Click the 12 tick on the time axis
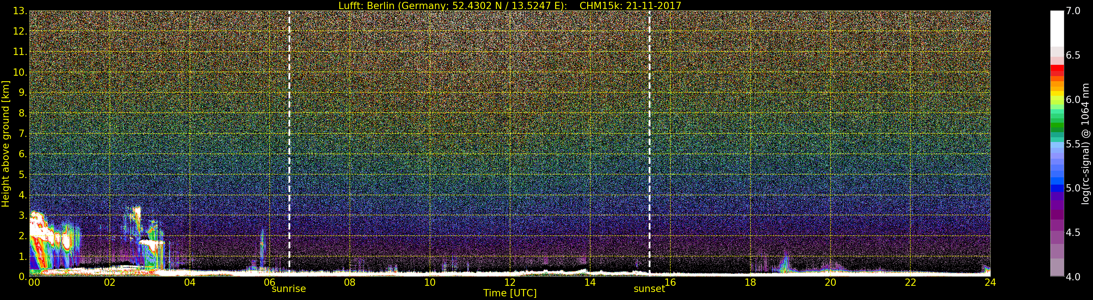Viewport: 1093px width, 300px height. 510,282
